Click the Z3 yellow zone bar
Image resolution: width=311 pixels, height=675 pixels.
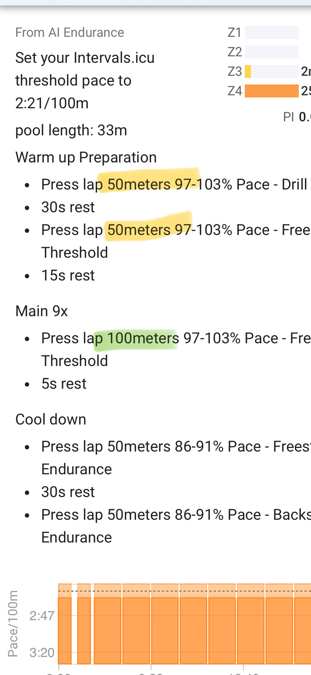point(272,71)
